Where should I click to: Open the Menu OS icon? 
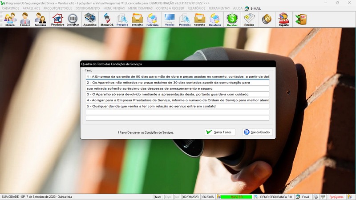[x=107, y=20]
